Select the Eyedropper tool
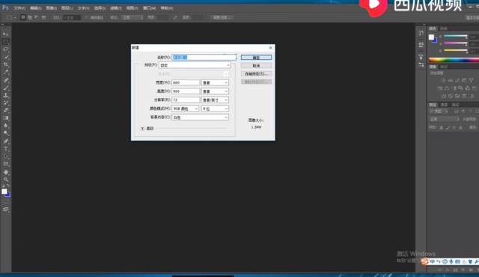 (x=6, y=73)
